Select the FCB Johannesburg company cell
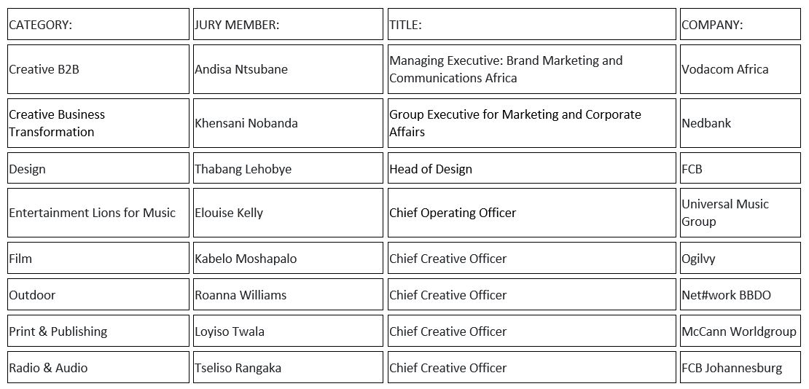This screenshot has width=809, height=389. [740, 367]
